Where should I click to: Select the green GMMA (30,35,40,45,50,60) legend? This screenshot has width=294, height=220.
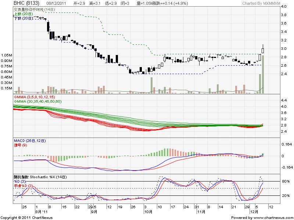(x=37, y=101)
